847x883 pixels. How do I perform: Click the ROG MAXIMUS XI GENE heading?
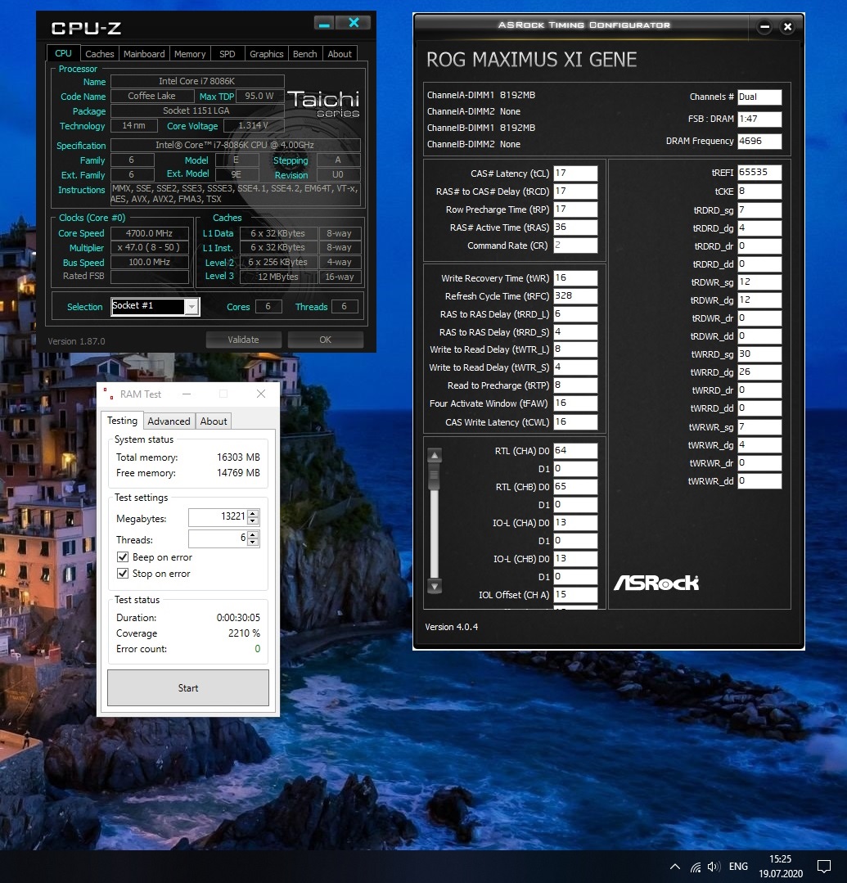coord(531,60)
